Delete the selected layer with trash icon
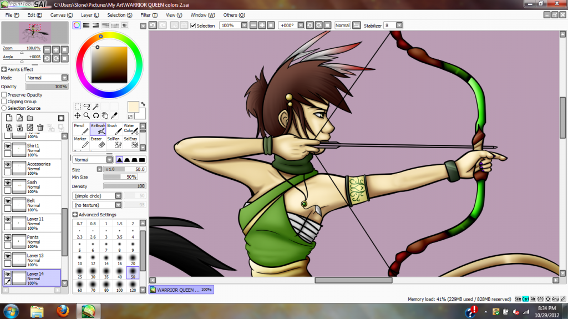Viewport: 568px width, 319px height. point(40,127)
